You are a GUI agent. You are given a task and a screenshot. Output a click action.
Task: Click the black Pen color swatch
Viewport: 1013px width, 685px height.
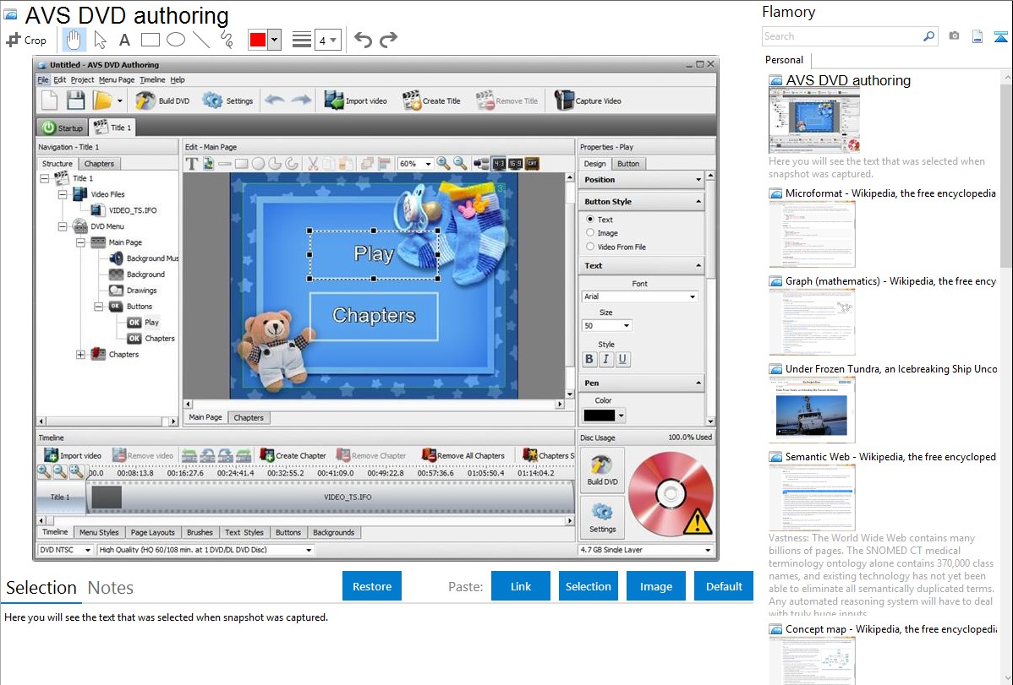pos(599,416)
